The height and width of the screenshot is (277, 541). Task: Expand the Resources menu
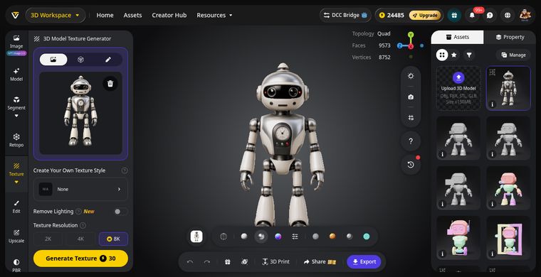pyautogui.click(x=214, y=15)
